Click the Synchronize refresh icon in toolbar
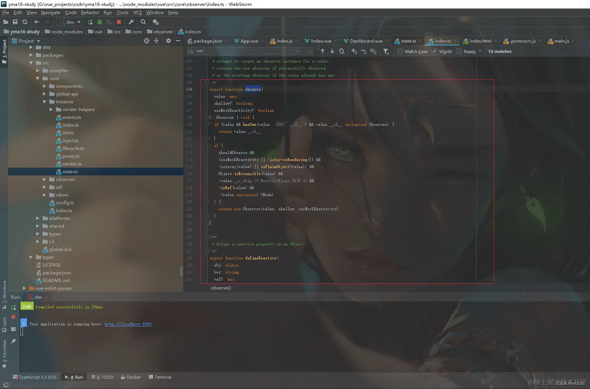 point(25,22)
